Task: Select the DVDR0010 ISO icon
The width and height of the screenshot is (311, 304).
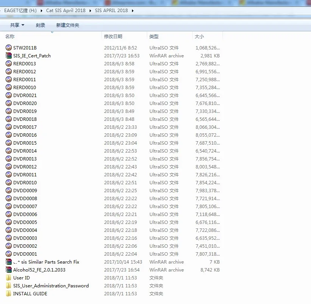Action: pos(9,182)
